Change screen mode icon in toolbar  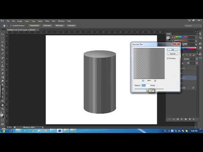point(3,124)
